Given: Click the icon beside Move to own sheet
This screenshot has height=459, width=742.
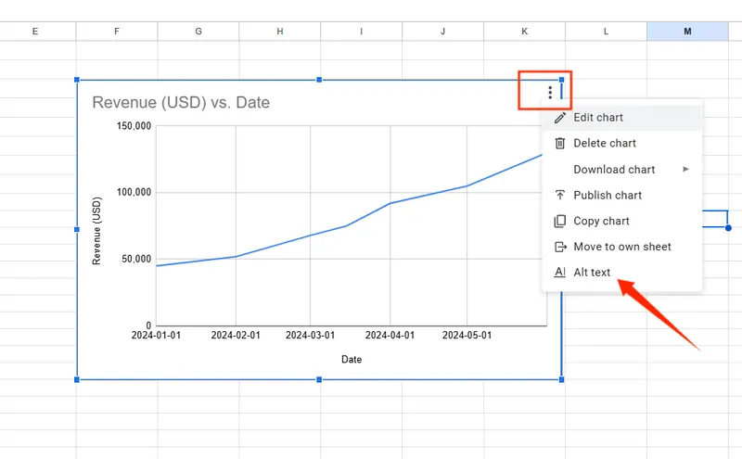Looking at the screenshot, I should pos(559,247).
